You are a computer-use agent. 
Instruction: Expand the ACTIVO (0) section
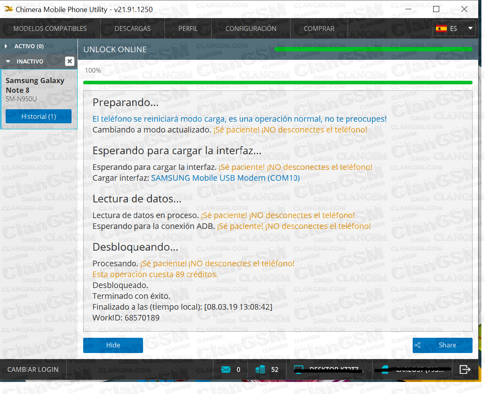[29, 46]
